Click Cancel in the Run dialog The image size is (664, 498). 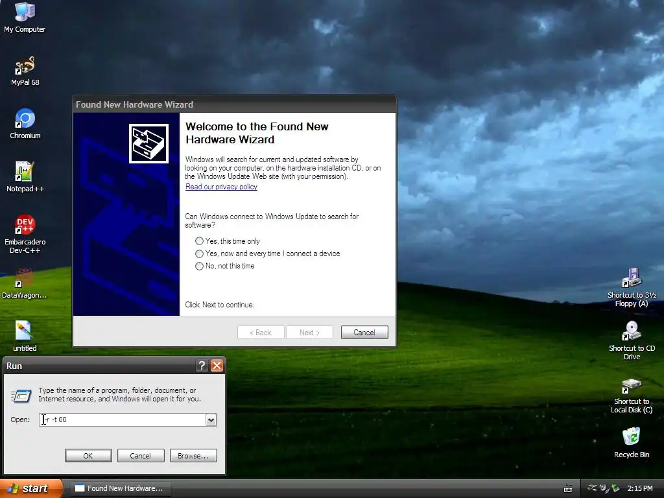[x=141, y=456]
